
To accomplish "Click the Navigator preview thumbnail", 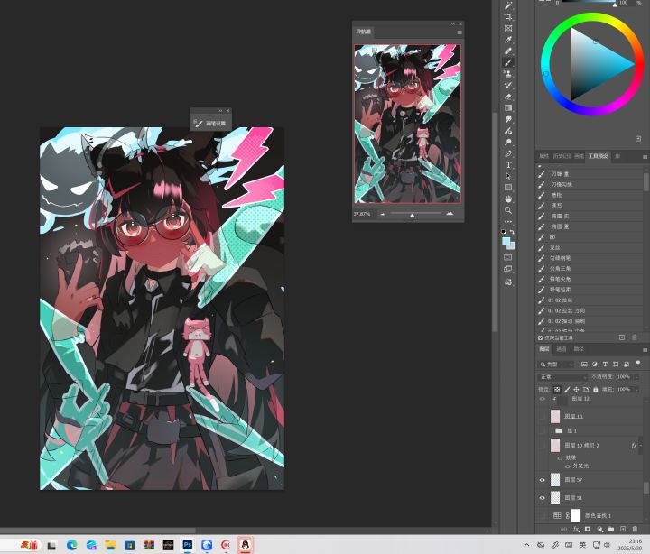I will click(407, 124).
